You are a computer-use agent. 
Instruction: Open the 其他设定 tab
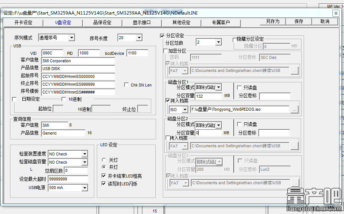click(181, 22)
